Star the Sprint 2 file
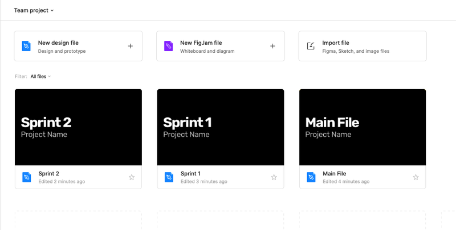The image size is (456, 230). tap(132, 177)
